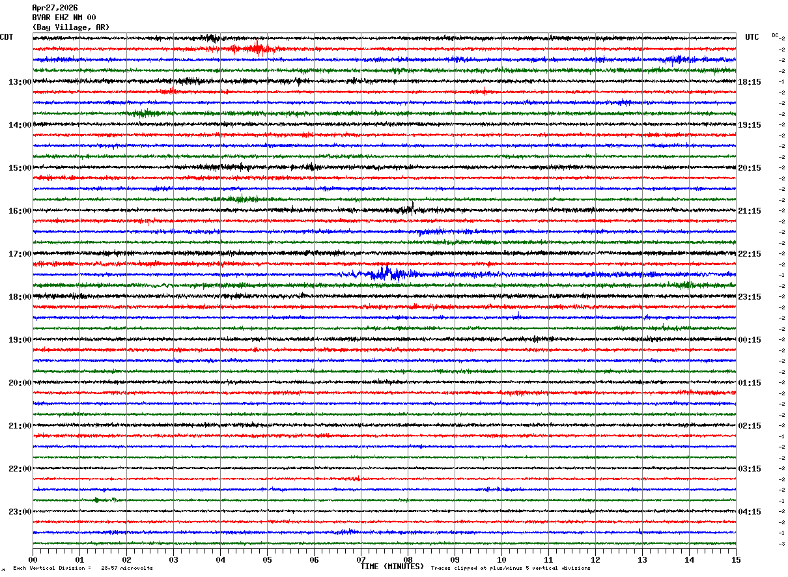Screen dimensions: 788x577
Task: Select the 23:00 CDT row label
Action: tap(20, 511)
